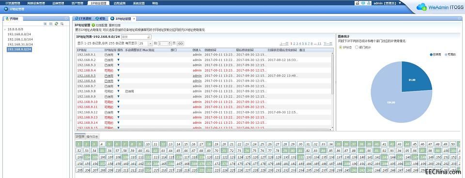Select subnet 192.168.1.0/164 in tree

pyautogui.click(x=20, y=39)
